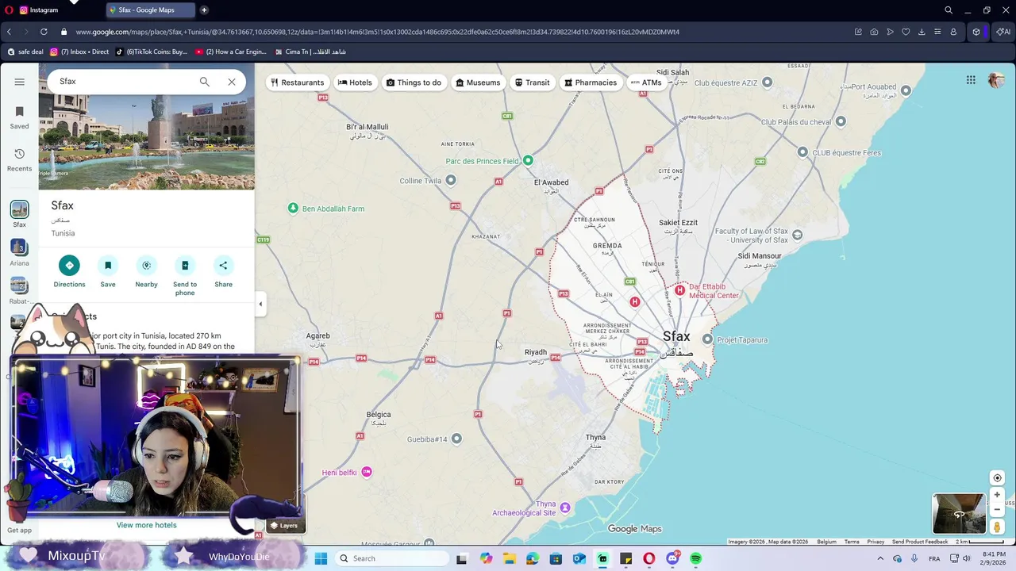Open the Google apps grid

(x=971, y=80)
